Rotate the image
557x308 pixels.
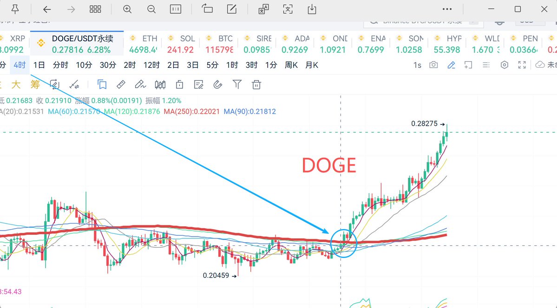207,9
